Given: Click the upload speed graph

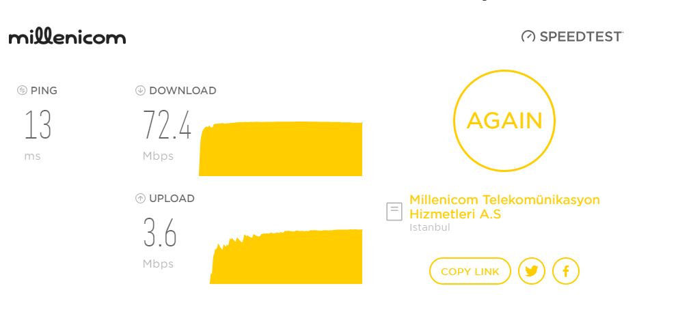Looking at the screenshot, I should coord(286,257).
